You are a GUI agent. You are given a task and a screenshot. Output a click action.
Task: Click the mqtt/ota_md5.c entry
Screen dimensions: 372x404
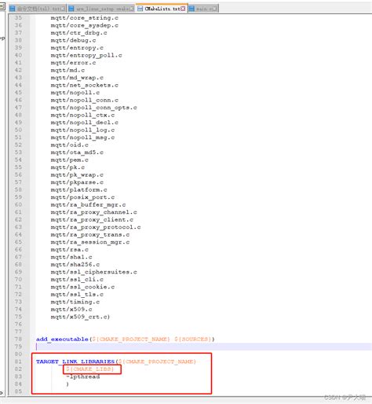pyautogui.click(x=77, y=152)
